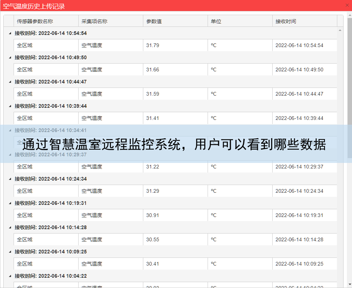Click the receive-time cell in the 31.29 row
This screenshot has height=288, width=352.
pos(305,191)
